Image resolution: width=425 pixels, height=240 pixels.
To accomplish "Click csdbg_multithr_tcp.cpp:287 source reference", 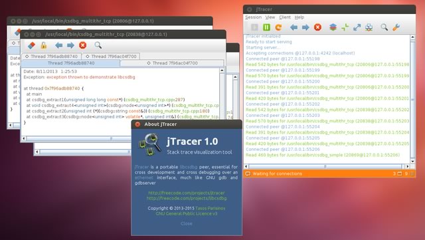I will [155, 100].
